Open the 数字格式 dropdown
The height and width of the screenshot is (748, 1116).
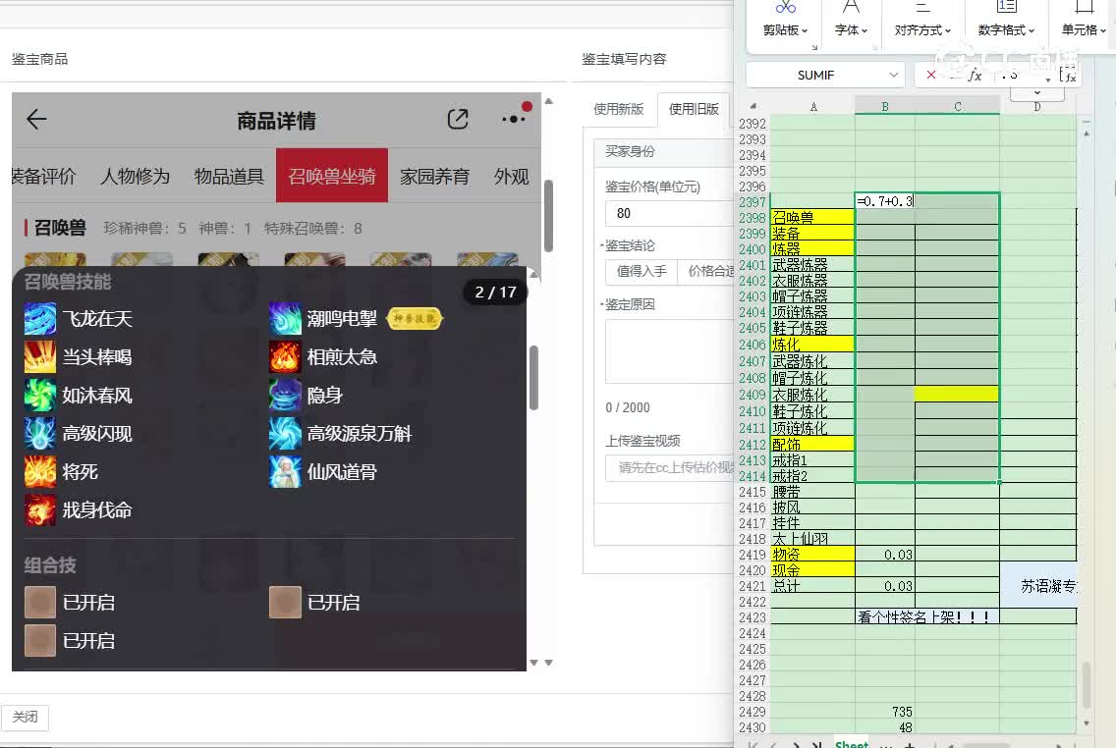coord(1006,30)
